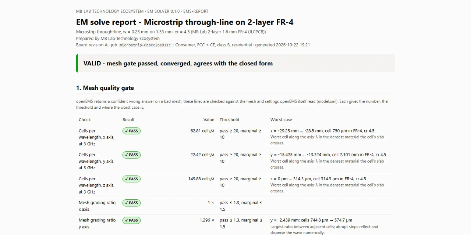Viewport: 471px width, 235px height.
Task: Click the 62.81 cells/λ value
Action: click(202, 131)
